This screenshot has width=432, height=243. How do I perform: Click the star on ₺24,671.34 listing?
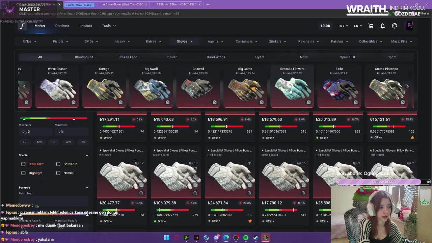click(x=250, y=221)
